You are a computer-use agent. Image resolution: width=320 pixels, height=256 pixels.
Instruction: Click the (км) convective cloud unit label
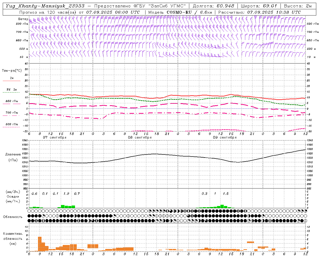point(13,243)
